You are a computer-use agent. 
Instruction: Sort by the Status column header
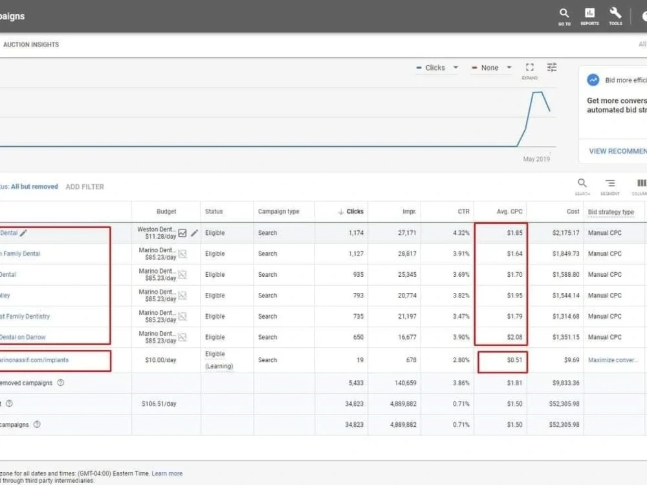coord(214,211)
